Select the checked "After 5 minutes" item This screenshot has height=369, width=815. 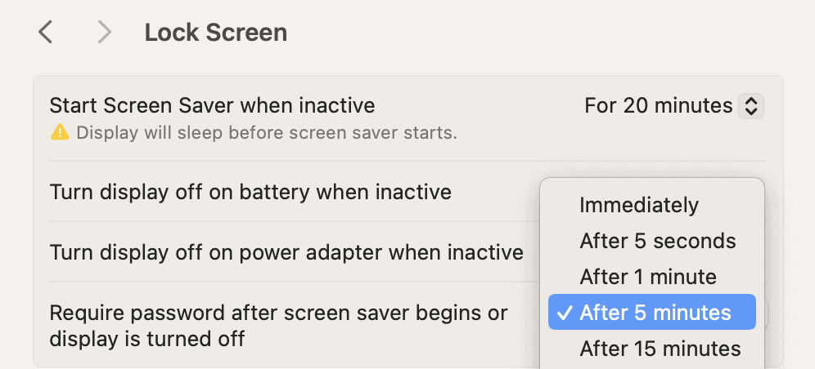pos(655,313)
